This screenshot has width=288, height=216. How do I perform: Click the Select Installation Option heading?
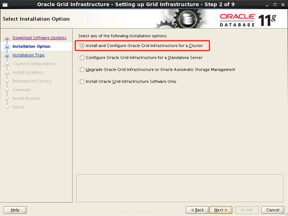[x=36, y=19]
